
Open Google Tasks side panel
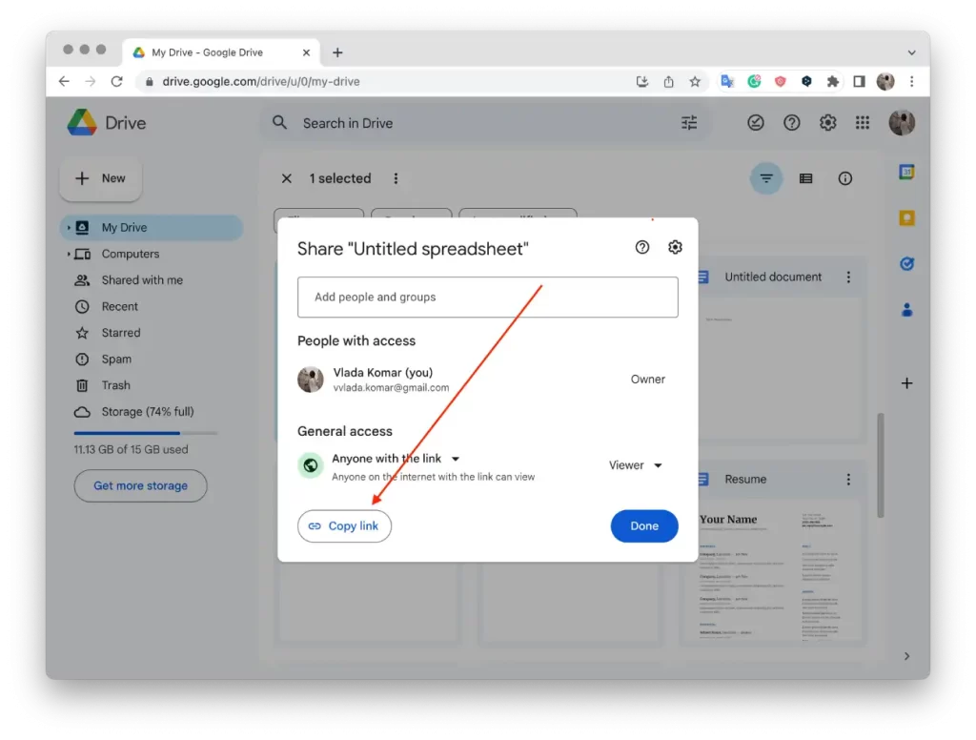pos(907,263)
